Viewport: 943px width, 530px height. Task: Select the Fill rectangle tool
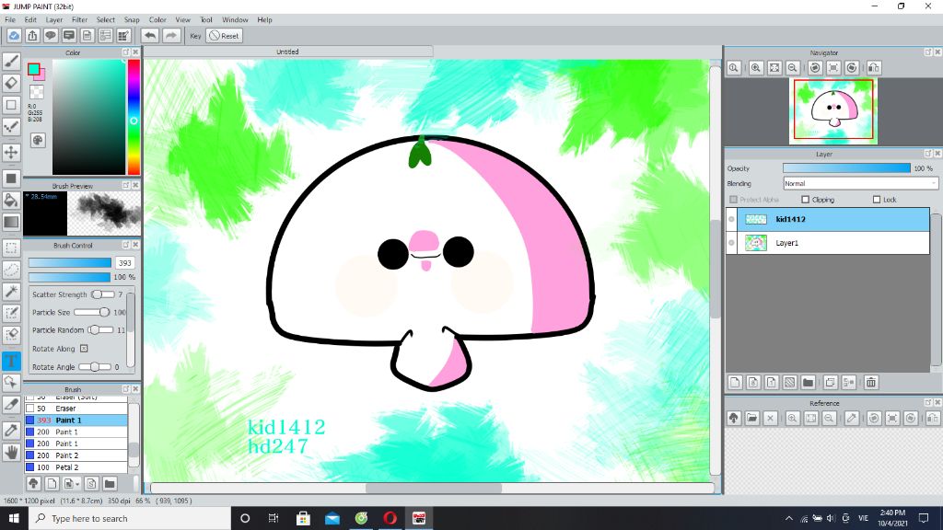coord(11,179)
